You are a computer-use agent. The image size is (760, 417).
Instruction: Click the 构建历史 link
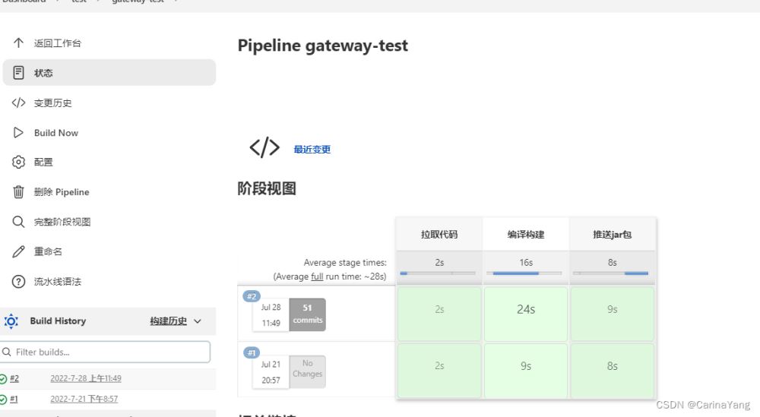pos(168,321)
